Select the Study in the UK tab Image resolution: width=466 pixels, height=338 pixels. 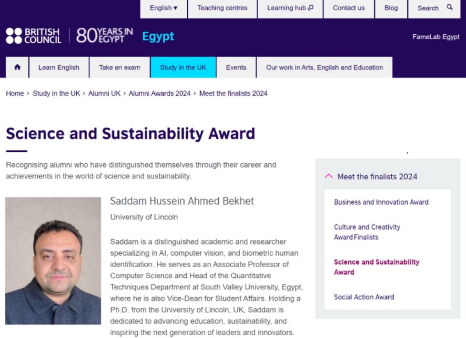183,68
